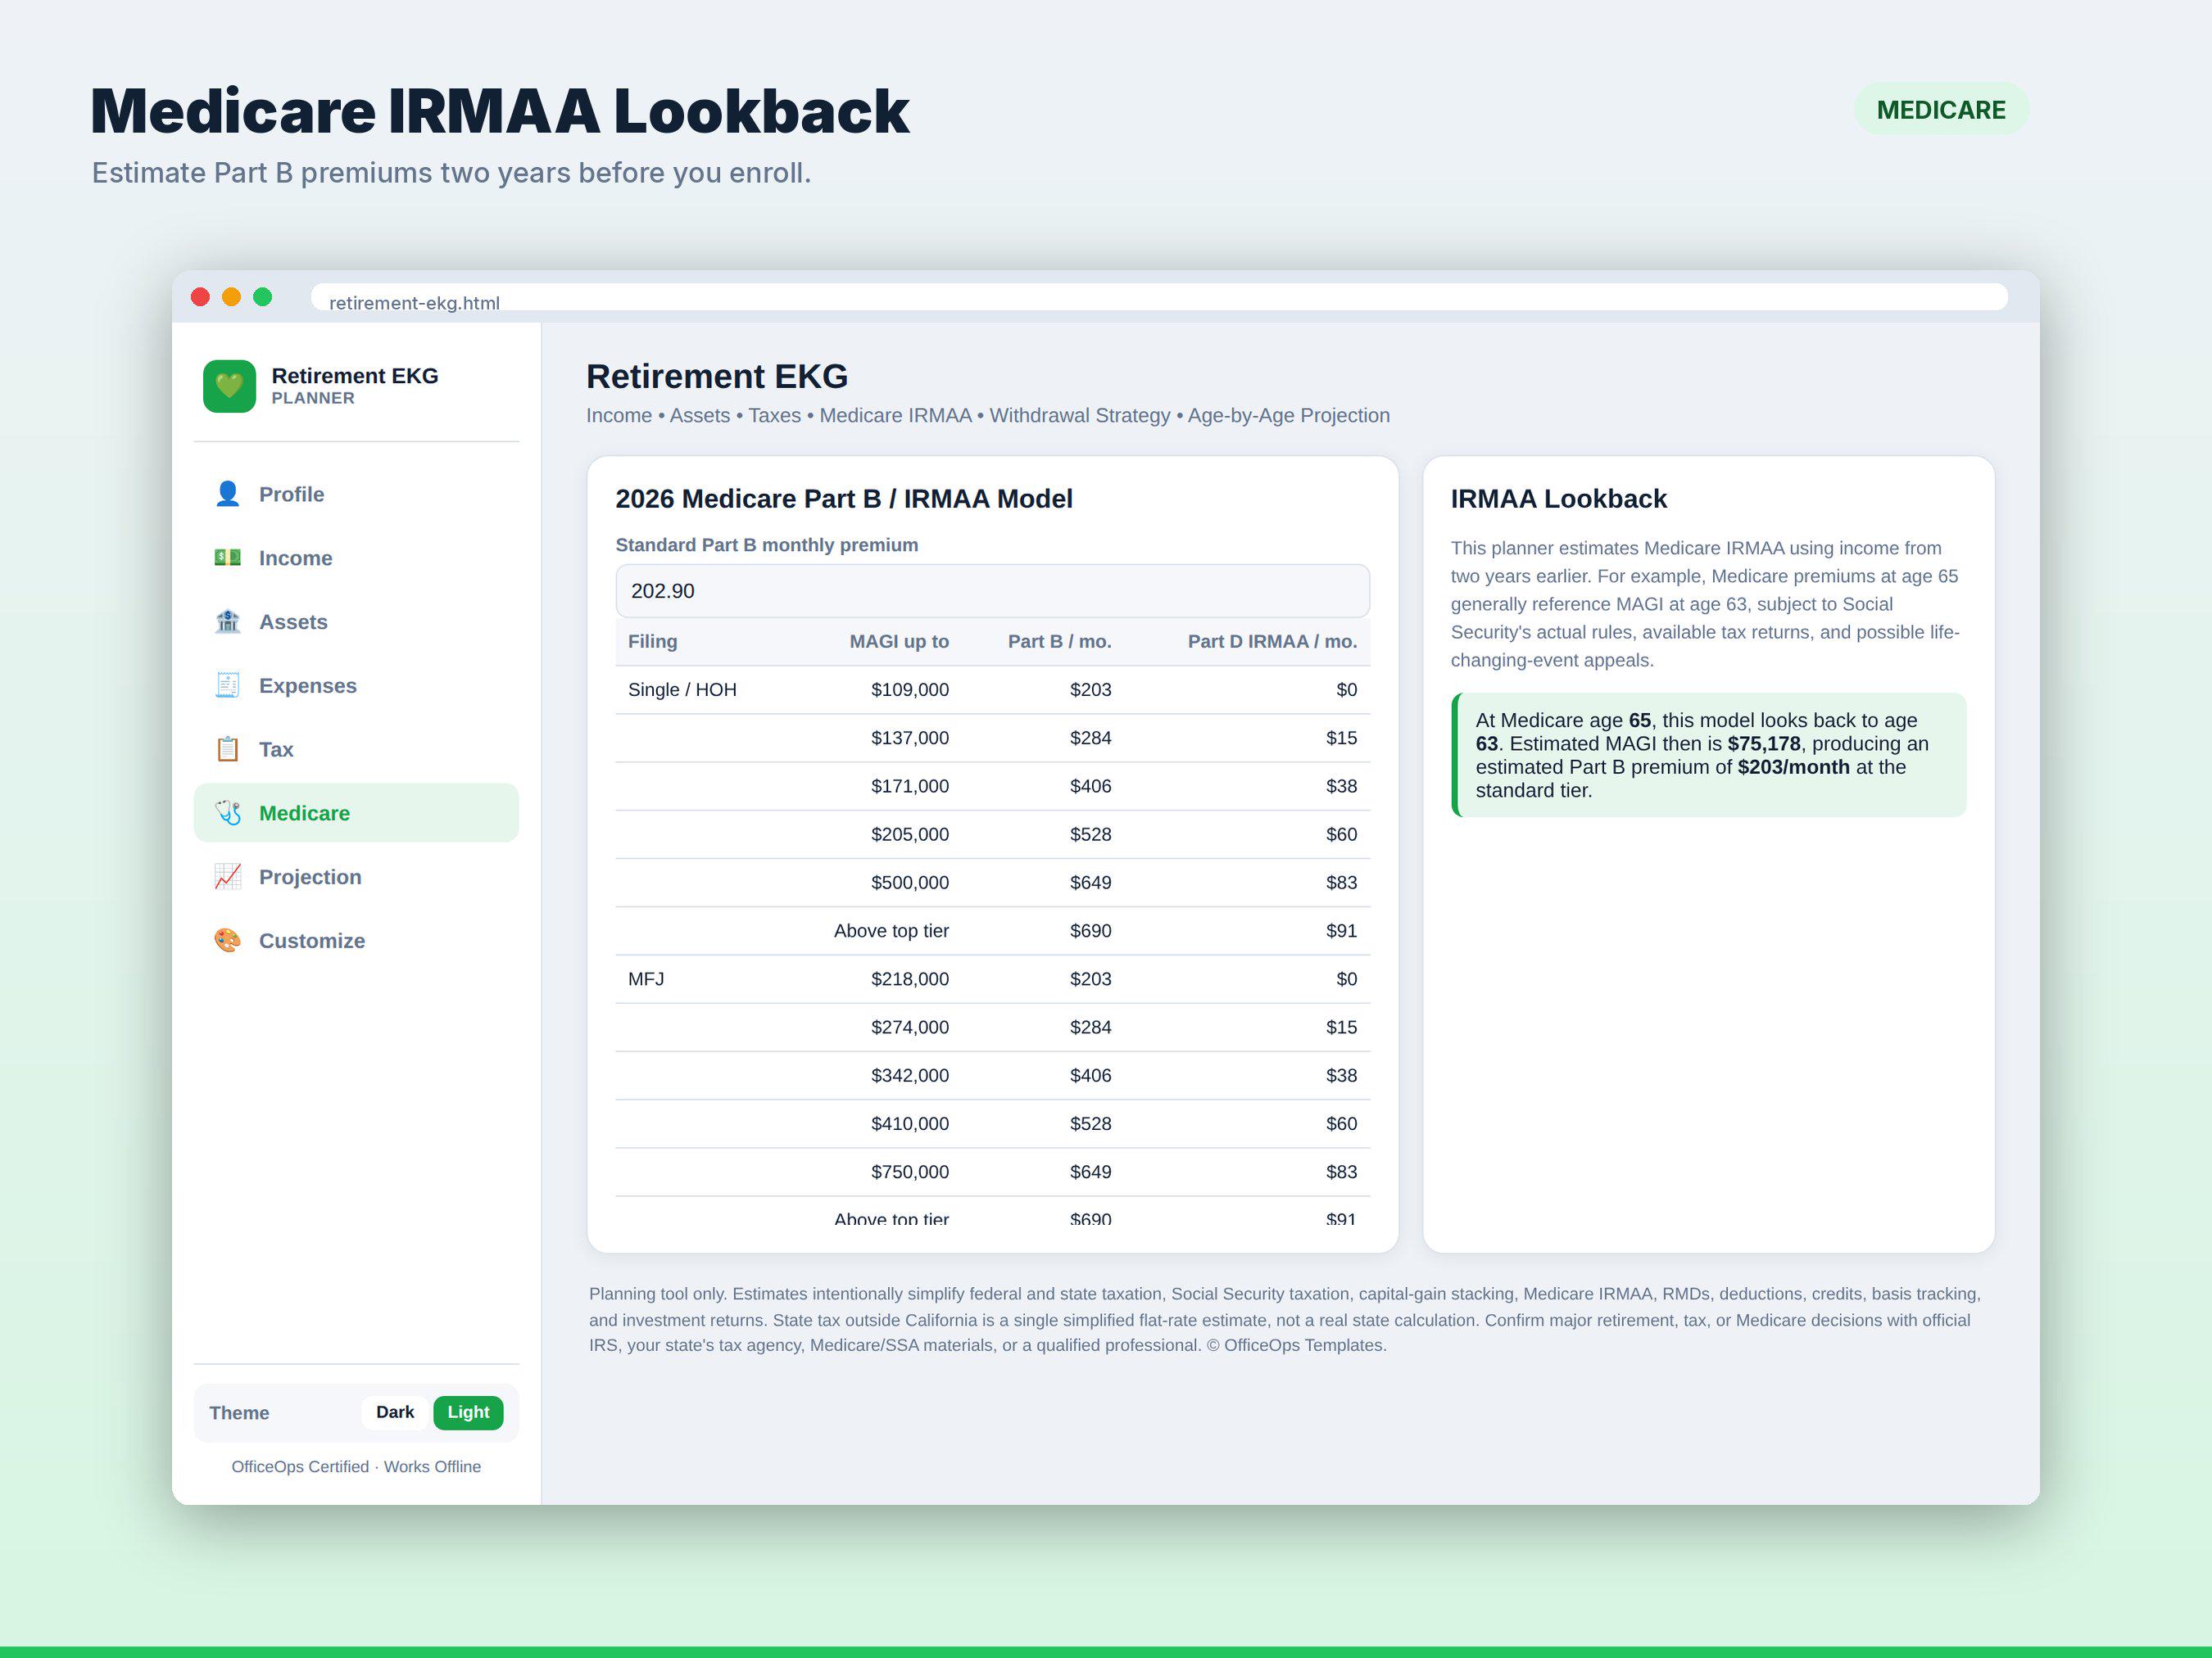Screen dimensions: 2212x1658
Task: Click the $274,000 MAGI value
Action: pos(910,1028)
